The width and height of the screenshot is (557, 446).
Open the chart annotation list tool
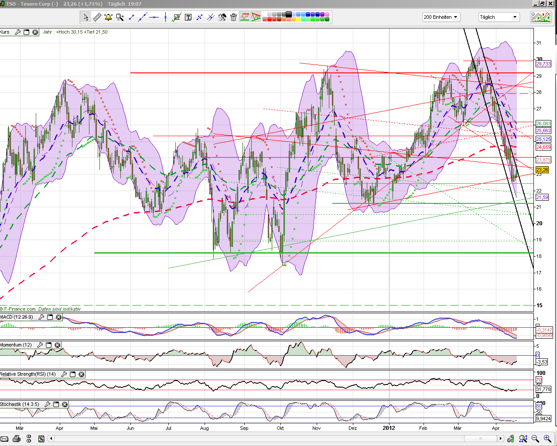[x=177, y=17]
